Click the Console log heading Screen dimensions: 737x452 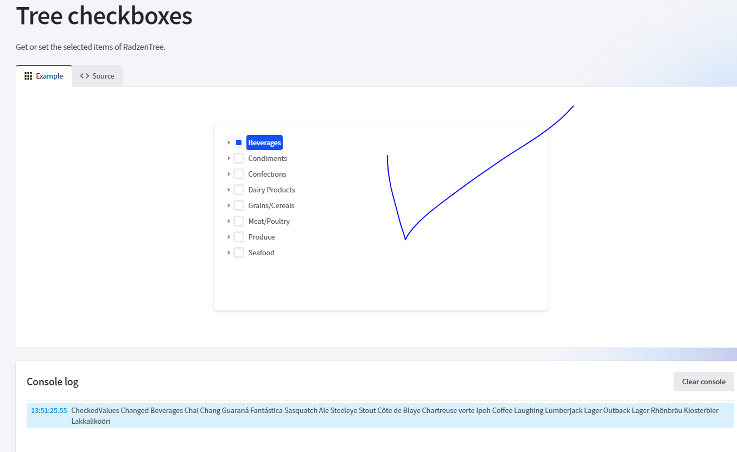pyautogui.click(x=53, y=382)
